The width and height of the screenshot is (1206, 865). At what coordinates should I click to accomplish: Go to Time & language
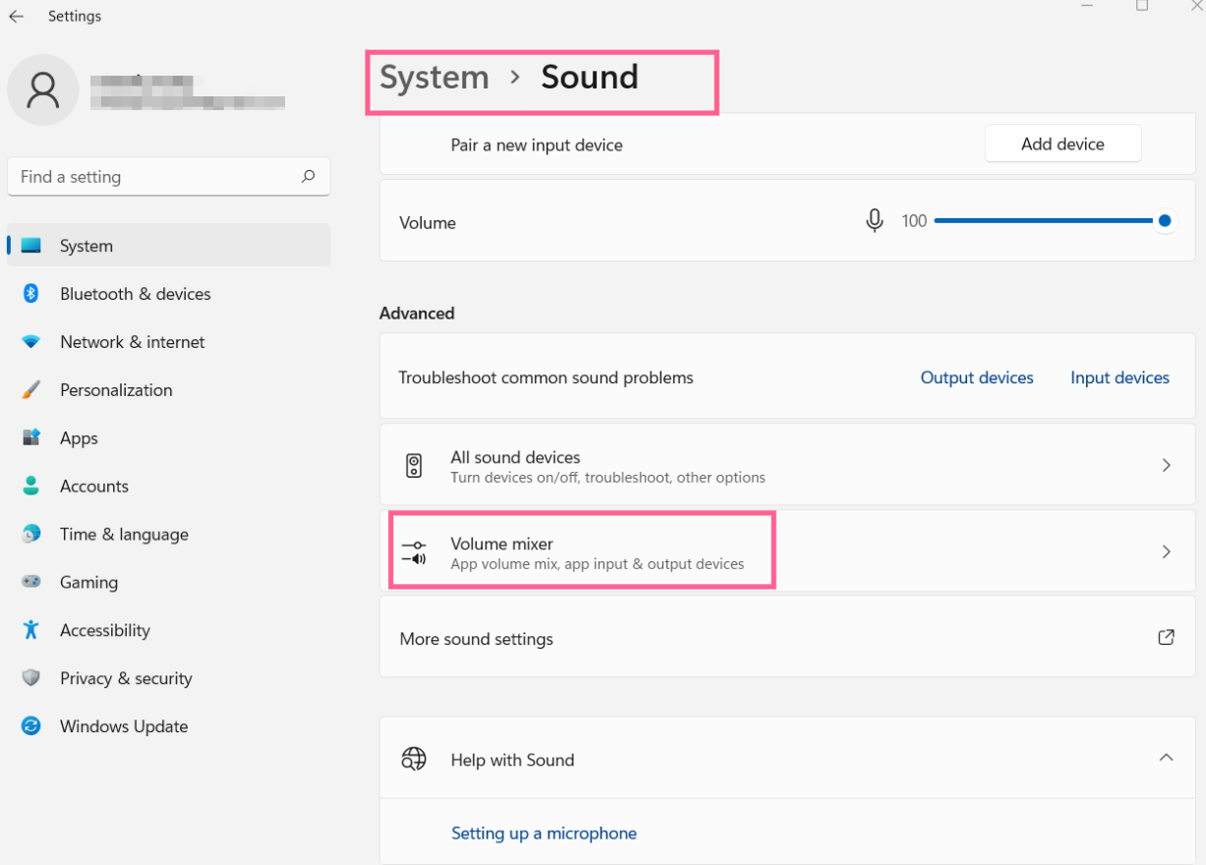coord(169,534)
